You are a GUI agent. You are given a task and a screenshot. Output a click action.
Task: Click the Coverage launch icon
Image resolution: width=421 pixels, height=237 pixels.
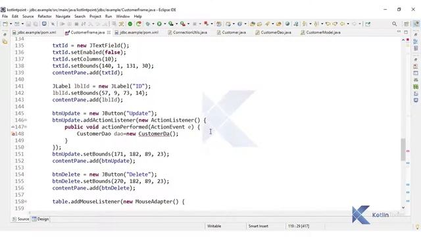(171, 24)
